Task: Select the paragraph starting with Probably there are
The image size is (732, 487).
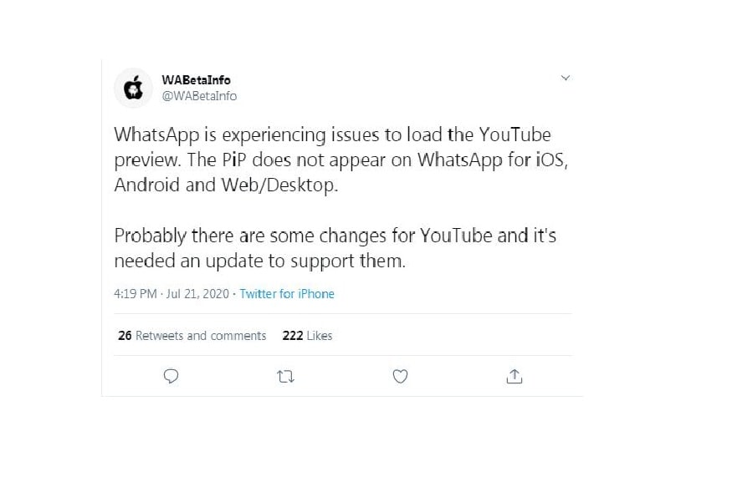Action: 335,248
